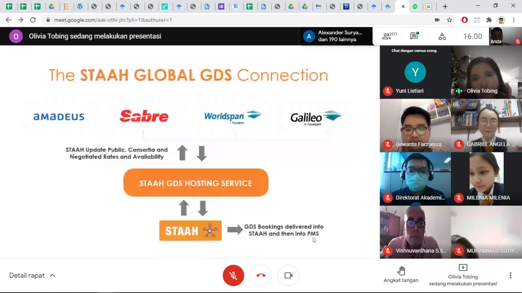Open a new browser tab
Viewport: 522px width, 293px height.
click(445, 7)
